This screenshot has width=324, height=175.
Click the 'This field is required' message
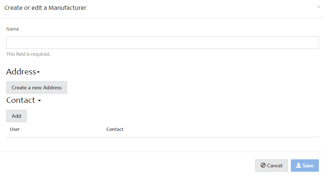coord(28,54)
